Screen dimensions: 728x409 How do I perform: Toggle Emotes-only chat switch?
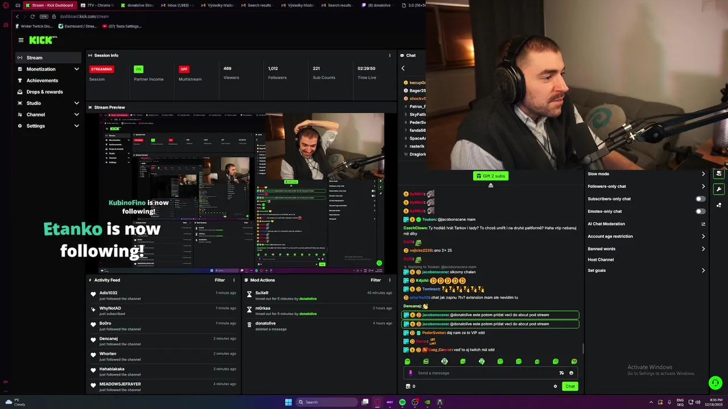701,211
